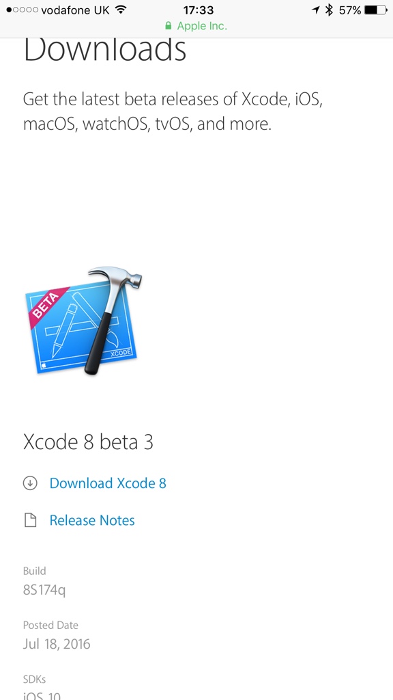The width and height of the screenshot is (393, 700).
Task: Tap the 57% battery percentage text
Action: (x=350, y=10)
